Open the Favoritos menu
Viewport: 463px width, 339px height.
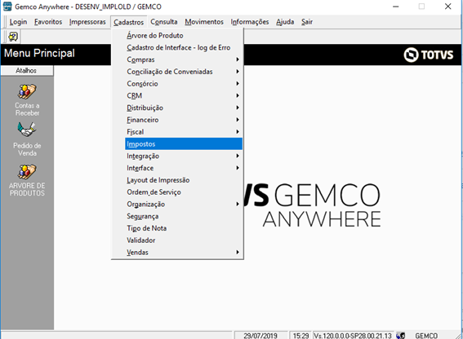click(48, 22)
